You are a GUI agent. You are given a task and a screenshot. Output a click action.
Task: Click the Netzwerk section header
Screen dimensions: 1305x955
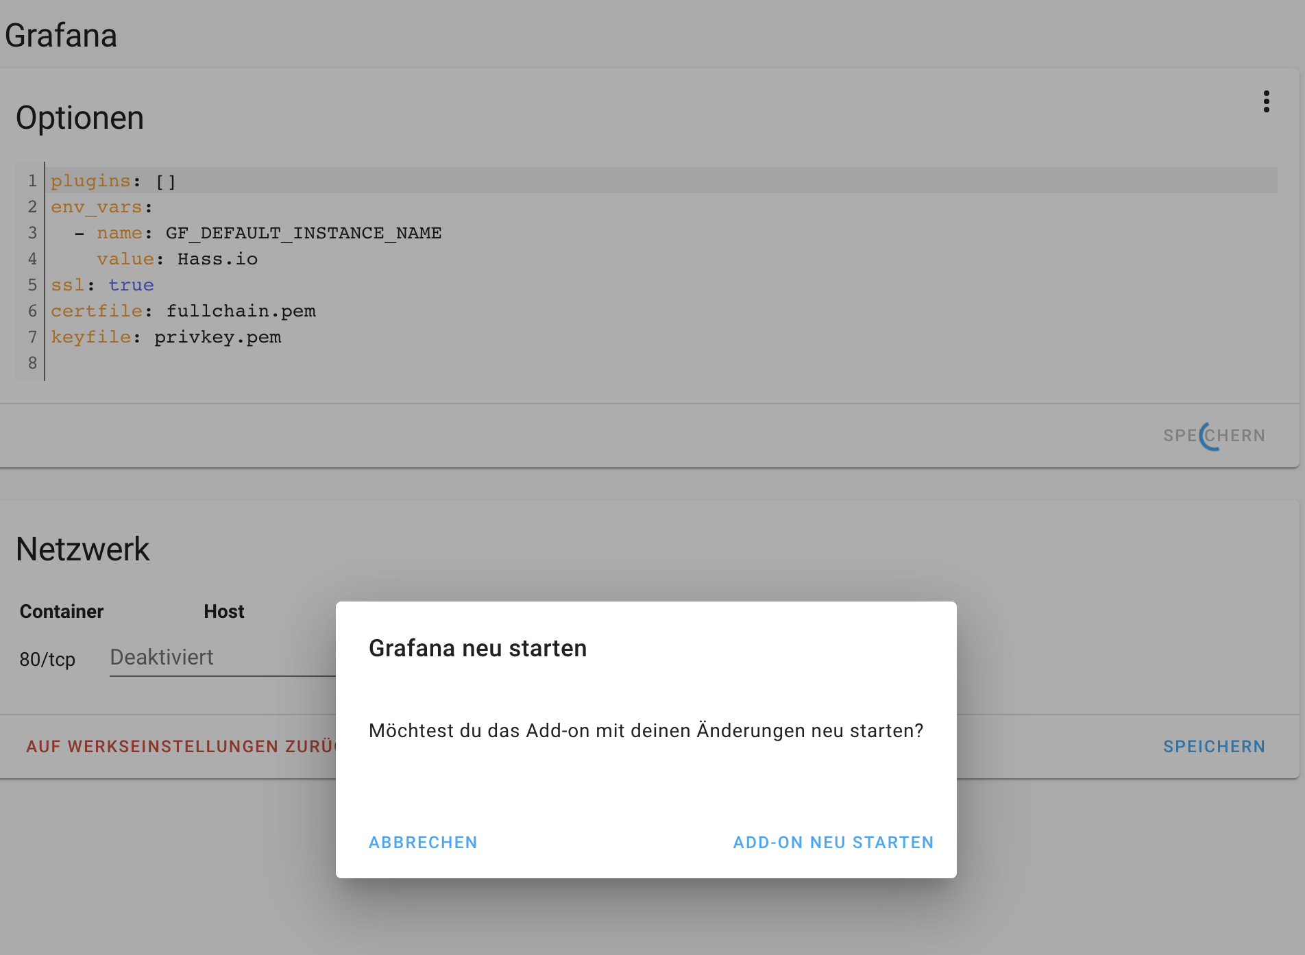82,549
